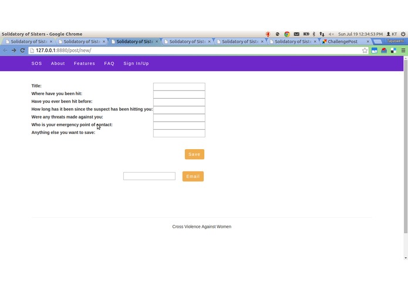Open the Bluetooth indicator
Image resolution: width=408 pixels, height=290 pixels.
(314, 34)
